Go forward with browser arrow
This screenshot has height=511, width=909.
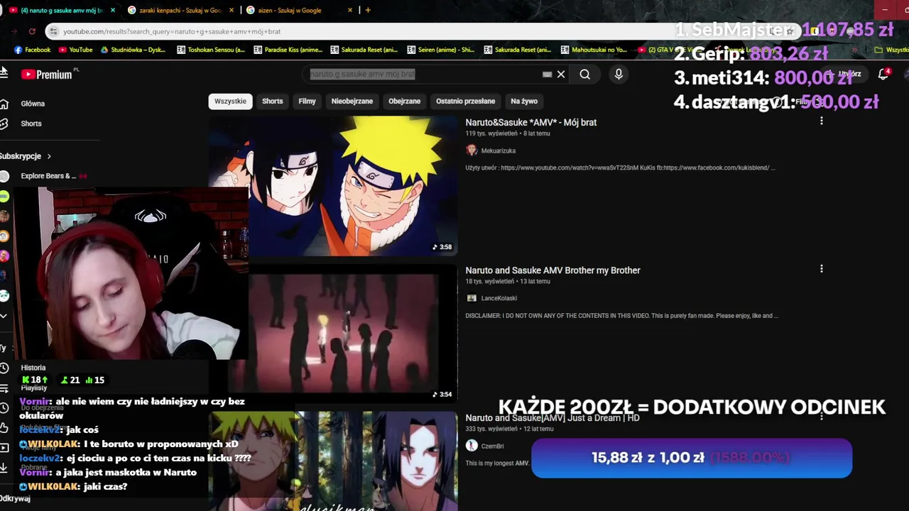tap(14, 31)
